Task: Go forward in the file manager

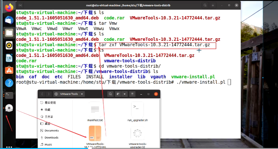Action: coord(48,94)
